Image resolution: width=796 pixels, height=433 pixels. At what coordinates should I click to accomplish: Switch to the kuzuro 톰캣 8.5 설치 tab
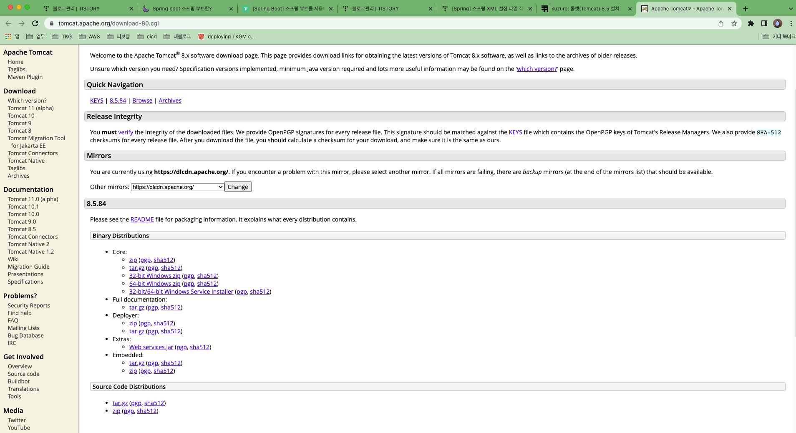[586, 8]
